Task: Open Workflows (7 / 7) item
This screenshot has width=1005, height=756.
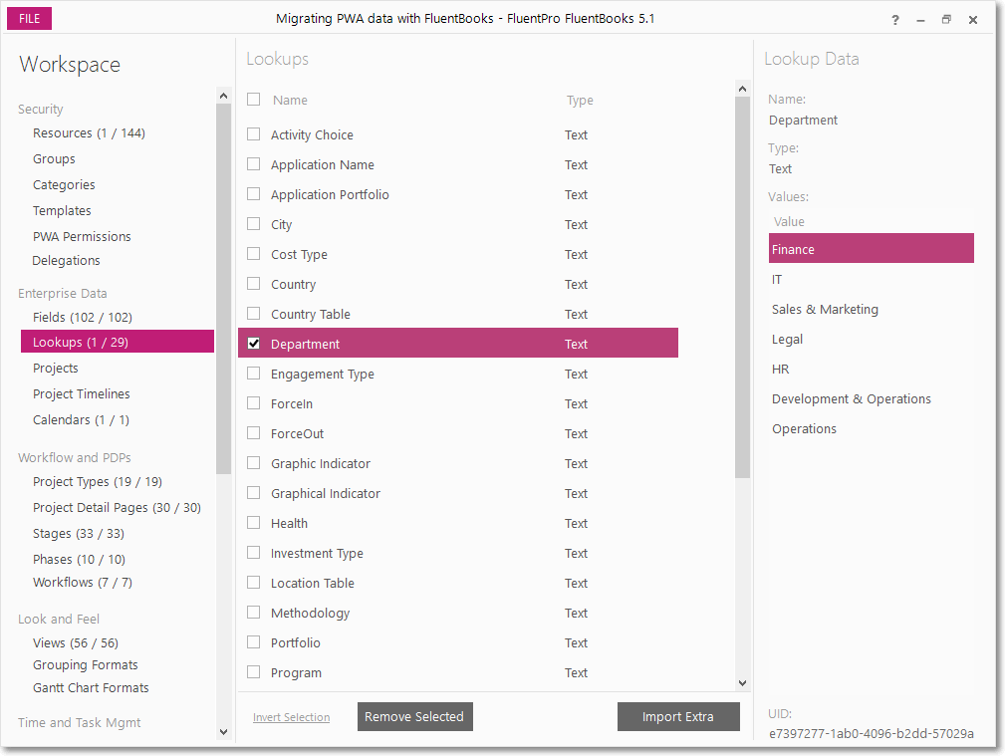Action: pos(83,583)
